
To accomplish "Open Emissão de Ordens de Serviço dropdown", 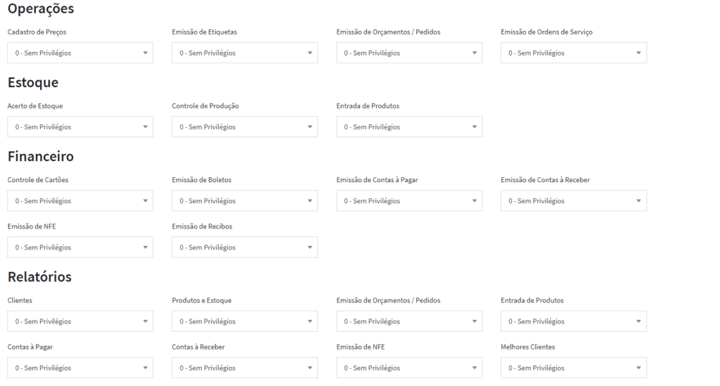I will (574, 53).
